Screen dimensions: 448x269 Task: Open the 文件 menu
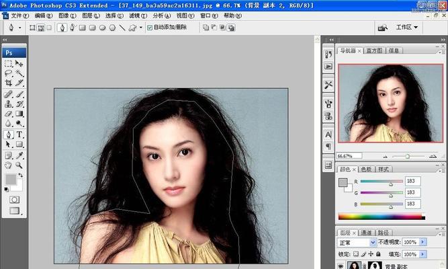tap(19, 15)
